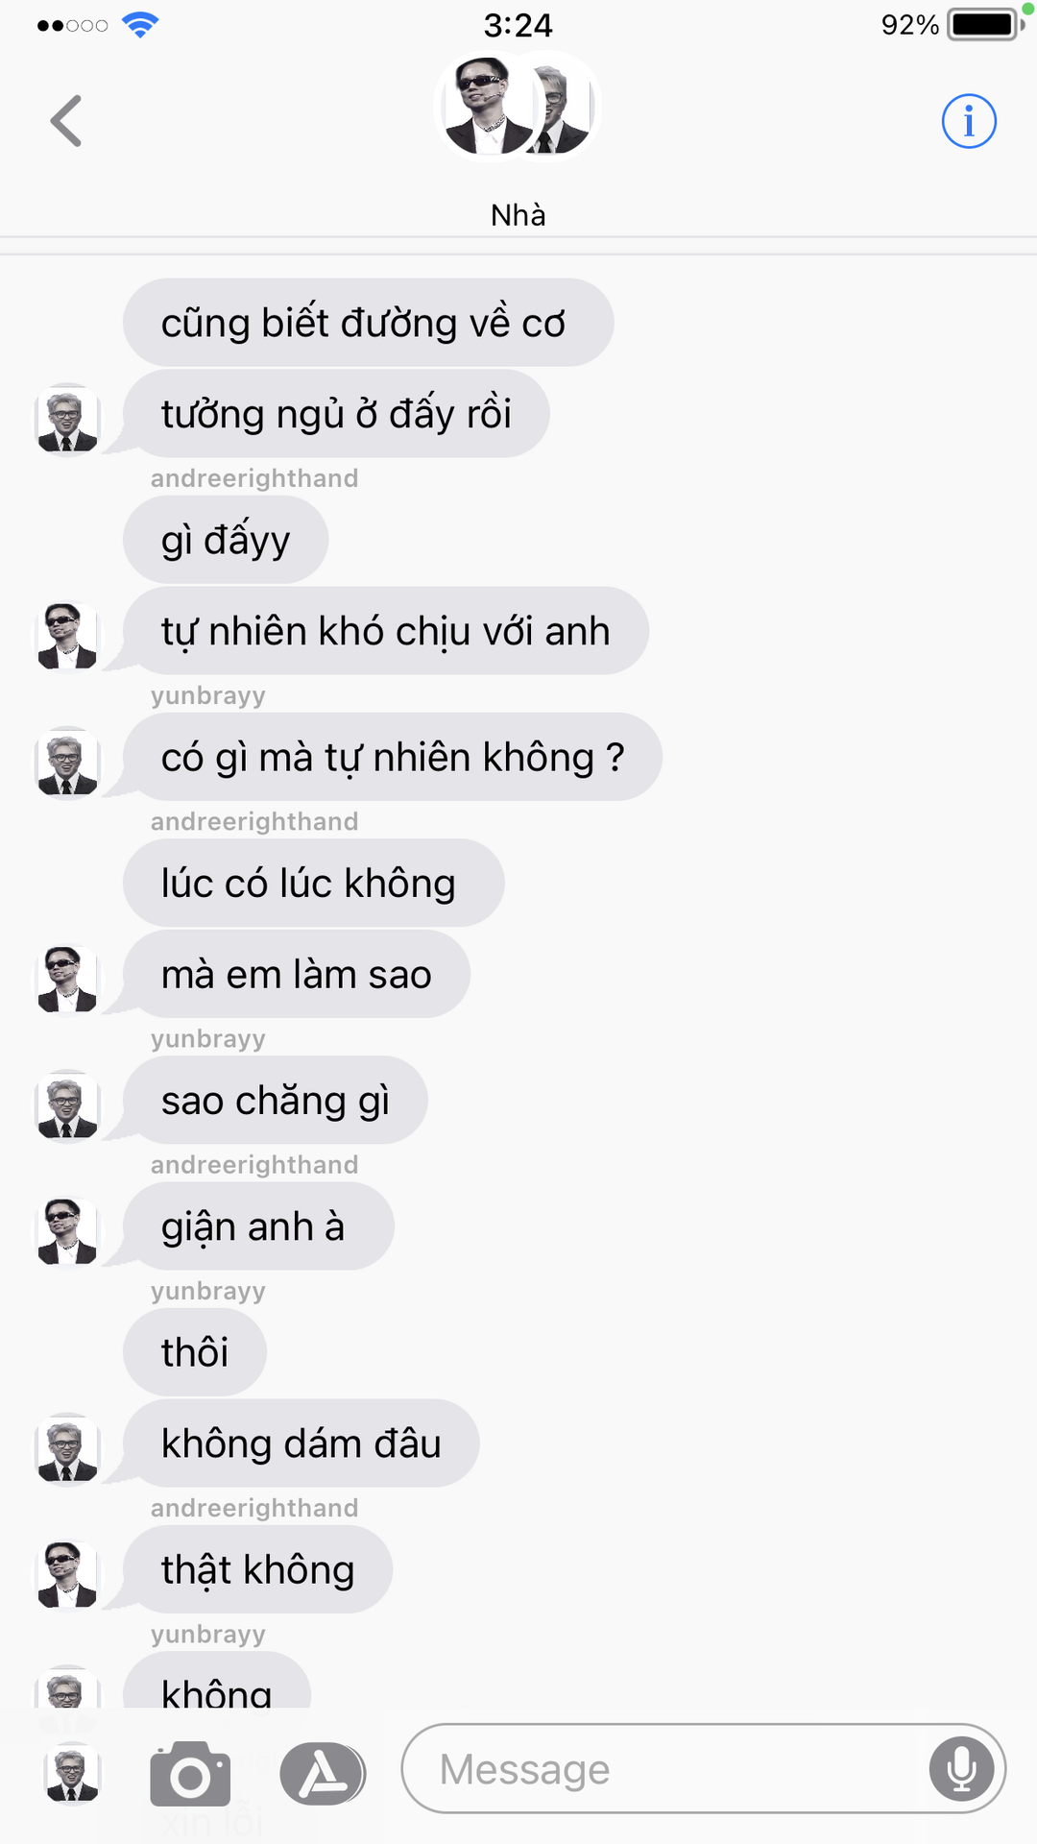Open the App Store apps icon
This screenshot has width=1037, height=1844.
323,1773
